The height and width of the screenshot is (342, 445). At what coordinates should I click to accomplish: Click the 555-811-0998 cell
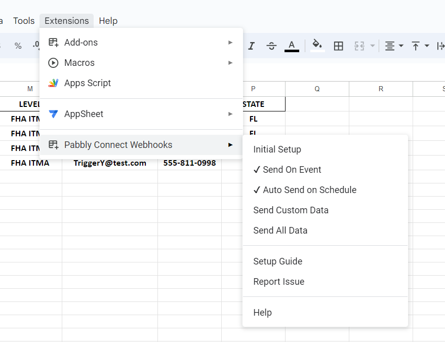coord(189,163)
